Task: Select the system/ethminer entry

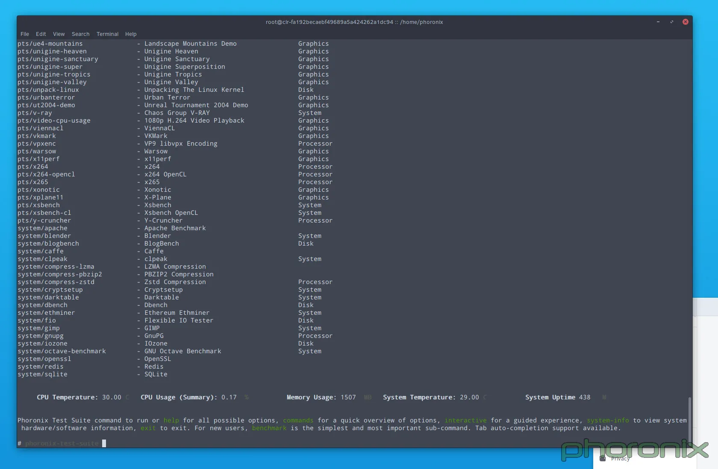Action: pos(46,313)
